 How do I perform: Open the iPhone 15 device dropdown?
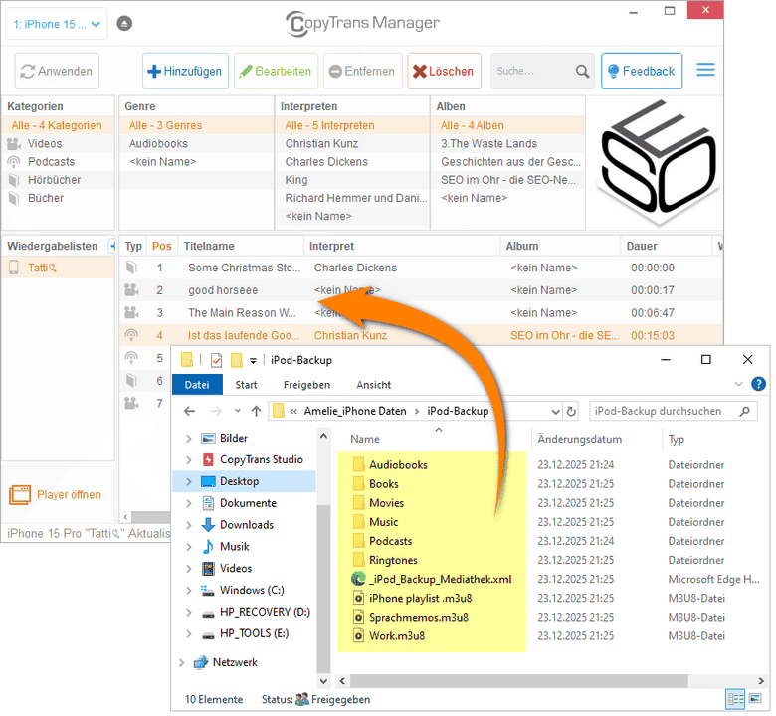coord(57,23)
